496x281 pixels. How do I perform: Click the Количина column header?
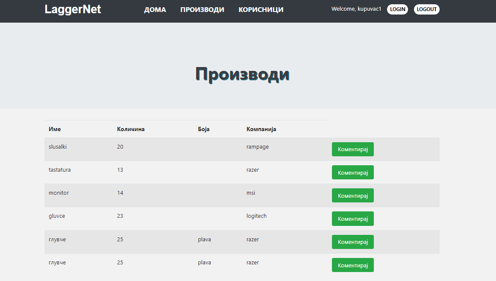pos(131,129)
